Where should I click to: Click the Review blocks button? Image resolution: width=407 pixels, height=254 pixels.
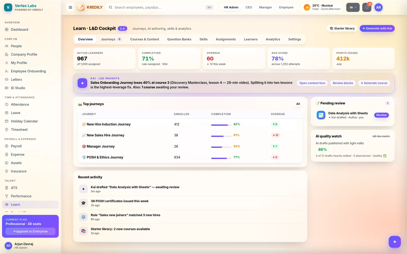(343, 83)
